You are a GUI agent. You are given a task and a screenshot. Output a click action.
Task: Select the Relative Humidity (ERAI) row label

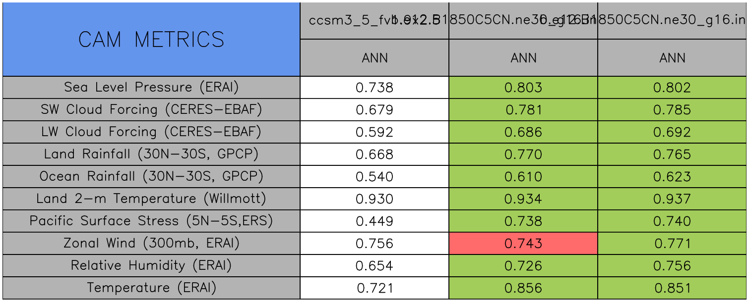coord(151,265)
